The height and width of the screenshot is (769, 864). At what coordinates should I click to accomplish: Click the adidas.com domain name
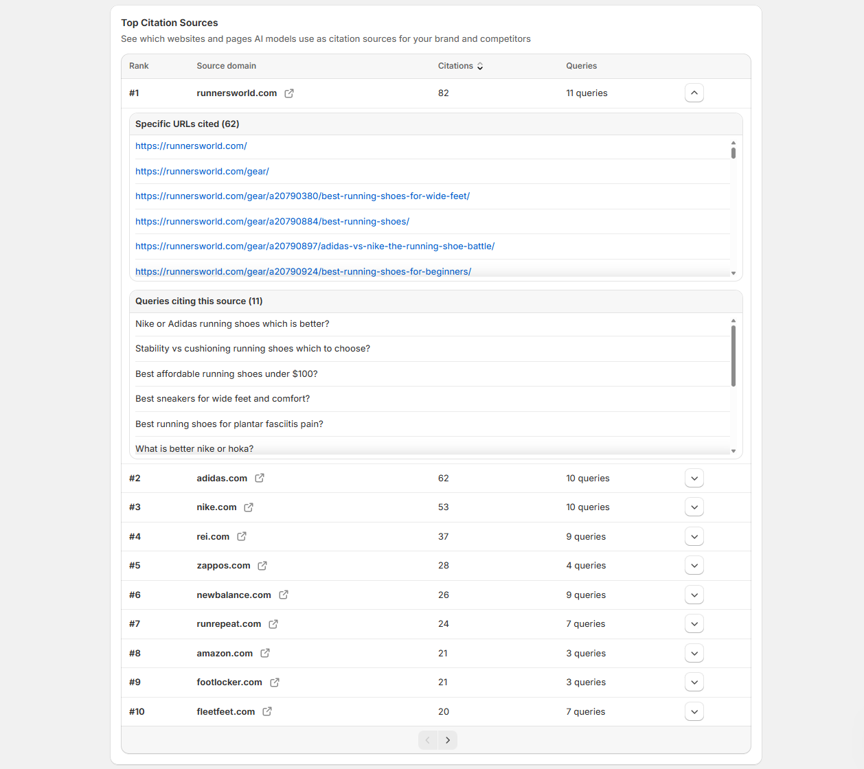(x=222, y=479)
